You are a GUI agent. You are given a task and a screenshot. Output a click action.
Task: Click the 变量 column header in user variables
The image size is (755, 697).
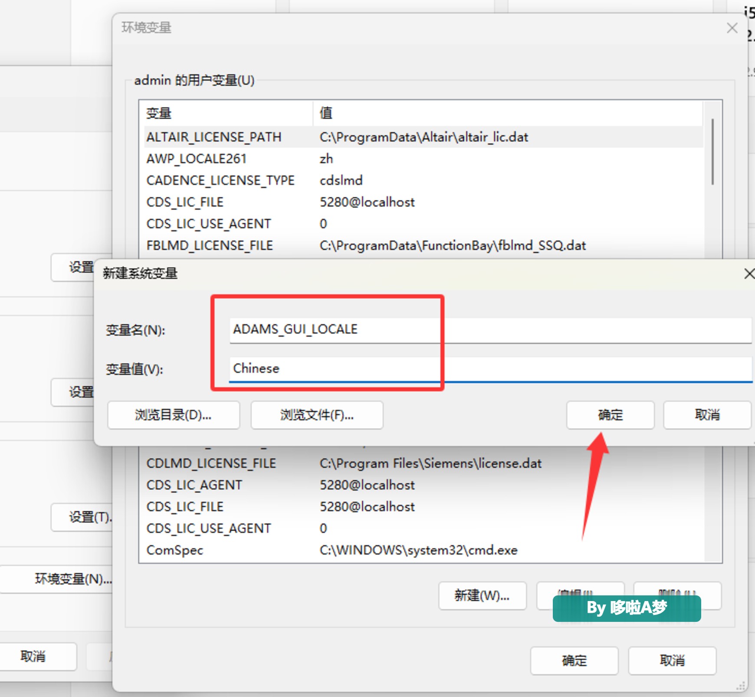(228, 113)
